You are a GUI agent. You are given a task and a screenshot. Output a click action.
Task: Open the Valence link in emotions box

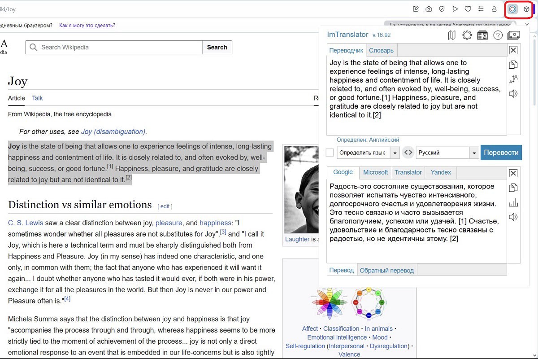(349, 354)
